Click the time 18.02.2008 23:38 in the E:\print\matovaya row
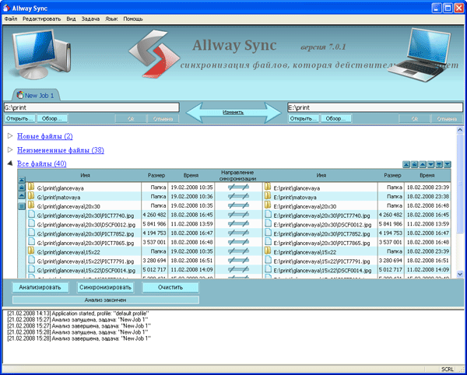This screenshot has height=375, width=467. (x=428, y=196)
